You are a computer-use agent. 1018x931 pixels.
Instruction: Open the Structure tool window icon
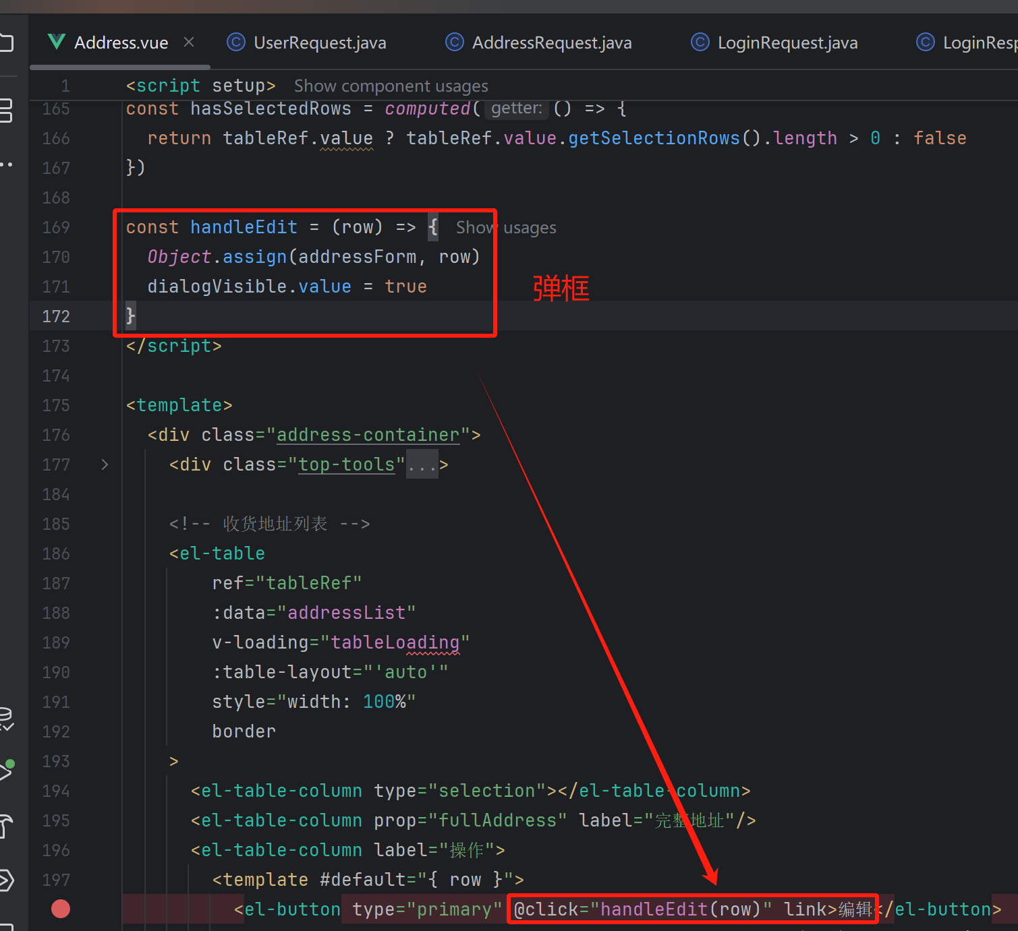click(x=6, y=111)
